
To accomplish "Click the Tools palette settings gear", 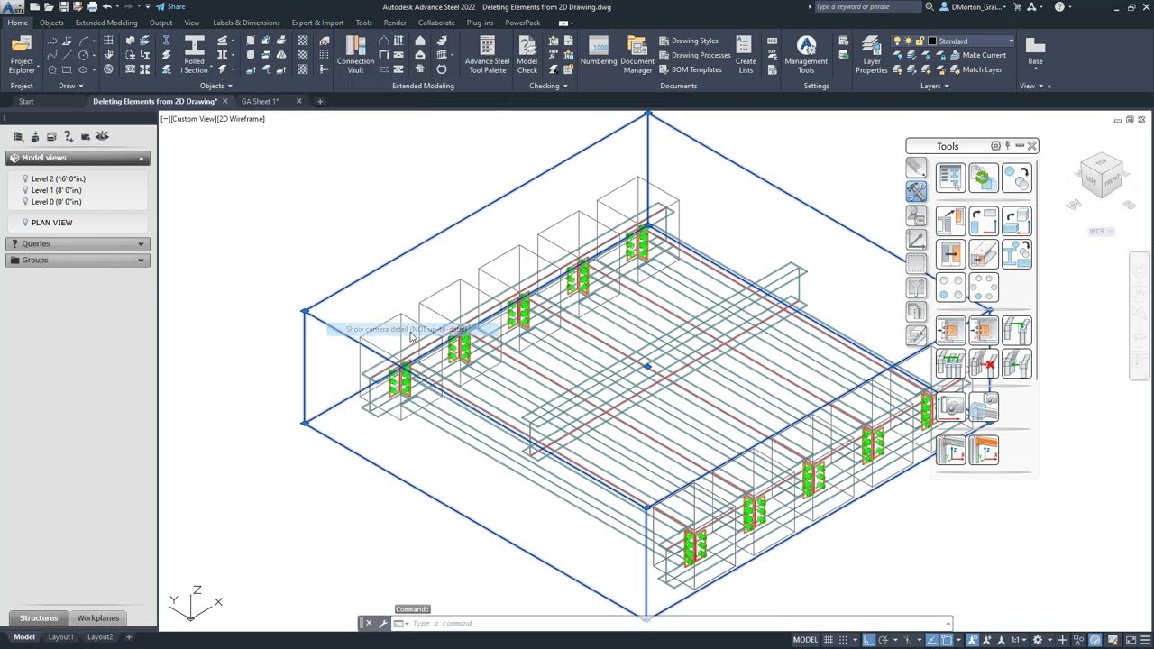I will point(995,146).
